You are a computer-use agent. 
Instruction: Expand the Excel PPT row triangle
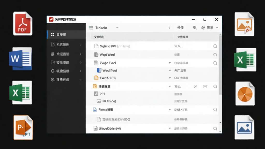170,78
